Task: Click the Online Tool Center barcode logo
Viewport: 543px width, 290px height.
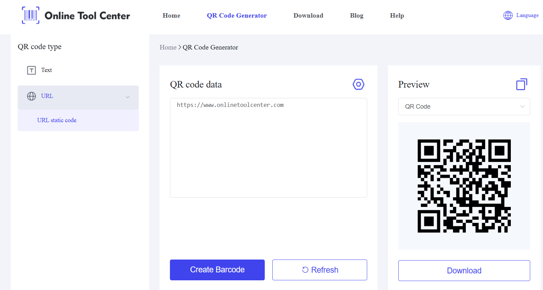Action: (30, 15)
